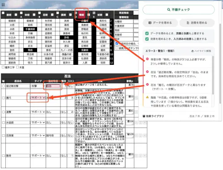This screenshot has height=170, width=223.
Task: Toggle the 入力済みの効果も上書きする checkbox
Action: (147, 39)
